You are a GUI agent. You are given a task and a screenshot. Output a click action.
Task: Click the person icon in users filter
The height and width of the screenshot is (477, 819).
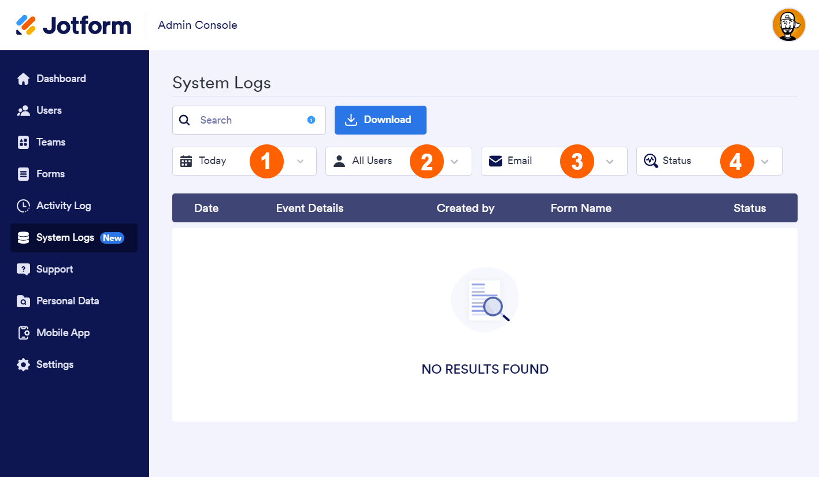click(340, 161)
